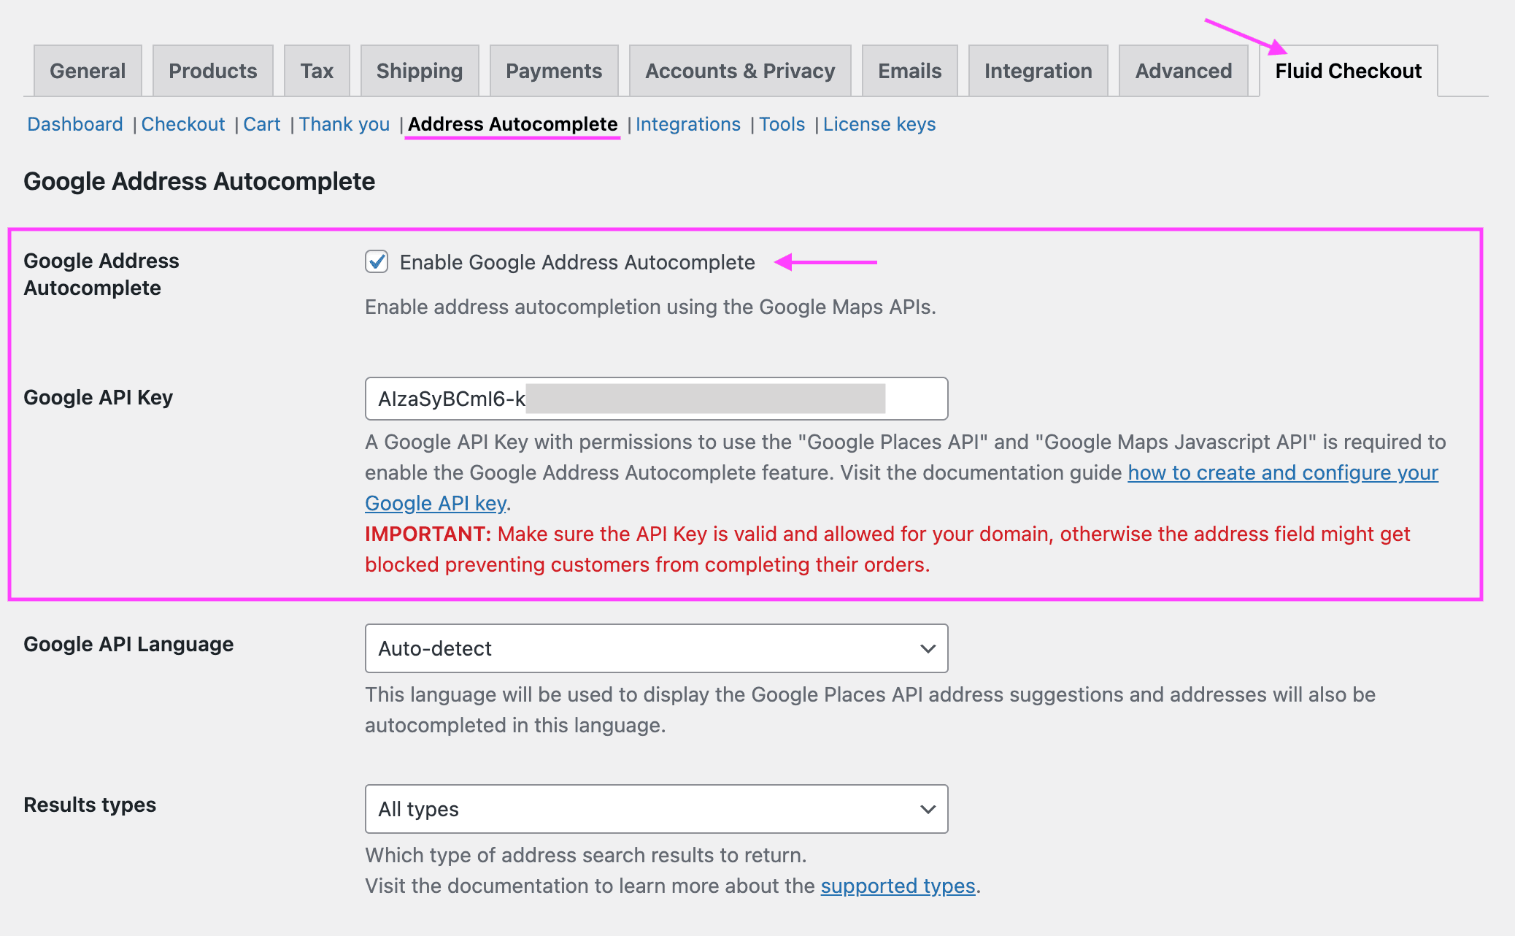The width and height of the screenshot is (1515, 936).
Task: Open Thank you sub-section
Action: [x=344, y=124]
